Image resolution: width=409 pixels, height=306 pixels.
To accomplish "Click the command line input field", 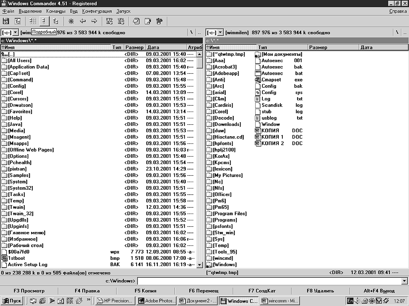I will click(x=269, y=281).
